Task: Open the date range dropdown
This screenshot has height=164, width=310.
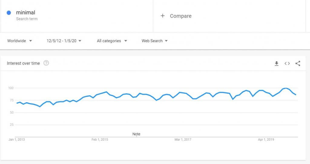Action: tap(64, 41)
